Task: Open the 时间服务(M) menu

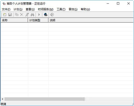Action: coord(46,9)
